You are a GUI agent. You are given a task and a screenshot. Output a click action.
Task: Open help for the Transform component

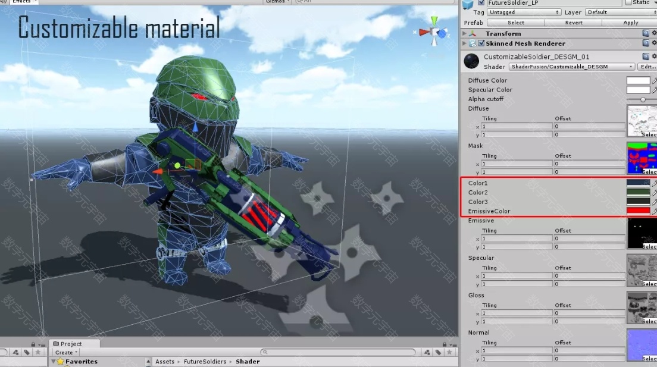tap(646, 33)
